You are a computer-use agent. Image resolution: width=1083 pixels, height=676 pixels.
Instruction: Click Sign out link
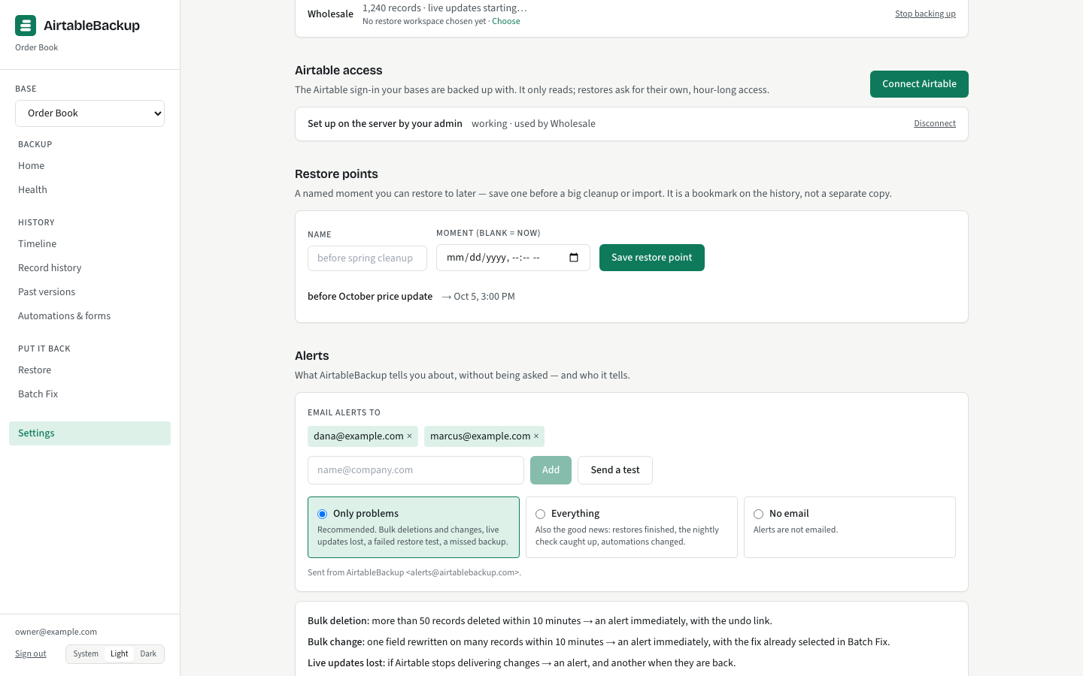[31, 654]
